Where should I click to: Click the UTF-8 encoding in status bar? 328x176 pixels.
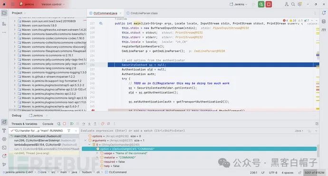tap(273, 173)
